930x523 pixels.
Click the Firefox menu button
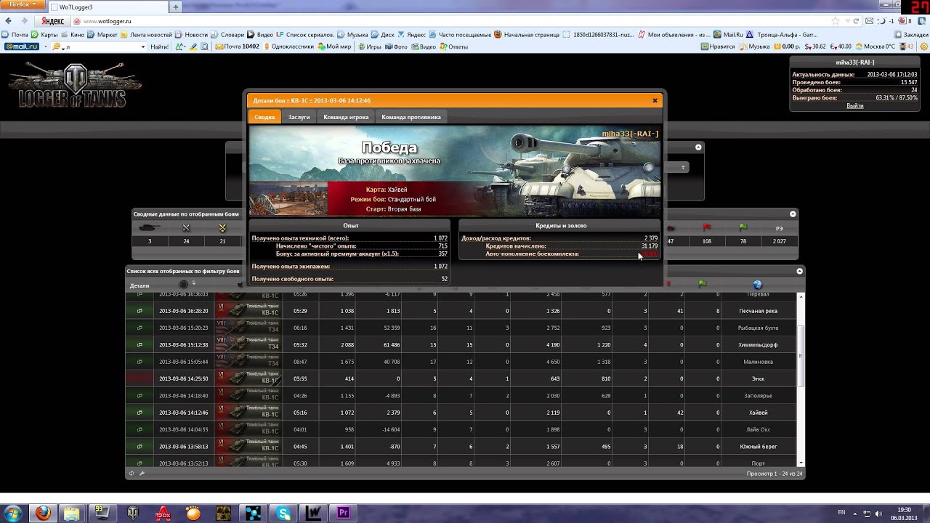pyautogui.click(x=24, y=5)
